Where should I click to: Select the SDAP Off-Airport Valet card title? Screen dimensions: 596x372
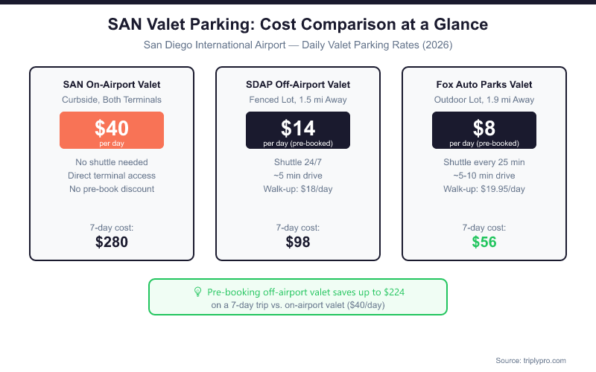coord(298,85)
